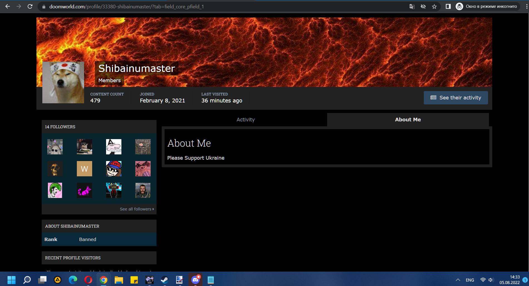529x286 pixels.
Task: Open the clock and calendar flyout
Action: 510,280
